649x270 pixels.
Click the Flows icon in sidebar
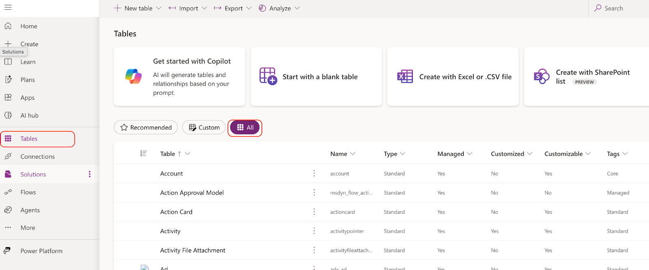(8, 192)
